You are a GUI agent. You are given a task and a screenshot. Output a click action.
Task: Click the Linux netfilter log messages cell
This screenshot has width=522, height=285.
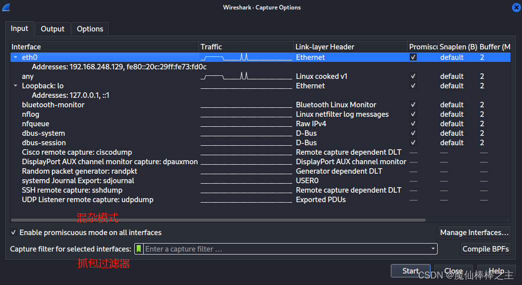coord(342,114)
